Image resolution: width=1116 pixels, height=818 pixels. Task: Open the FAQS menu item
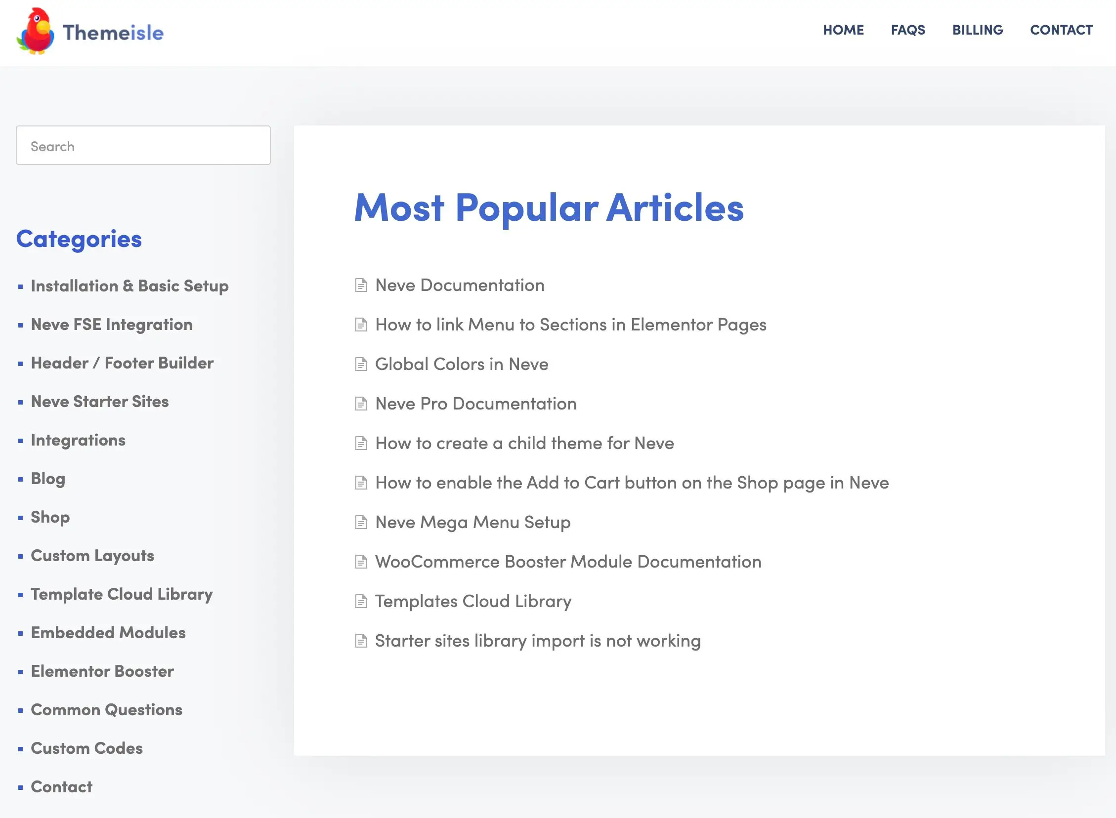click(907, 30)
